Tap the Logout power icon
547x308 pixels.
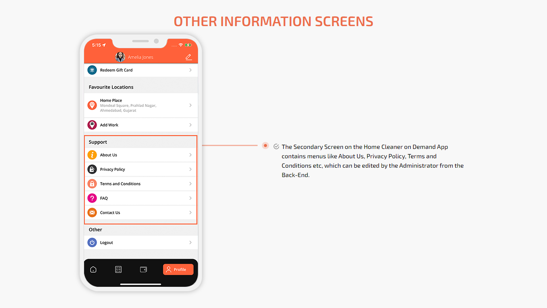pyautogui.click(x=92, y=242)
